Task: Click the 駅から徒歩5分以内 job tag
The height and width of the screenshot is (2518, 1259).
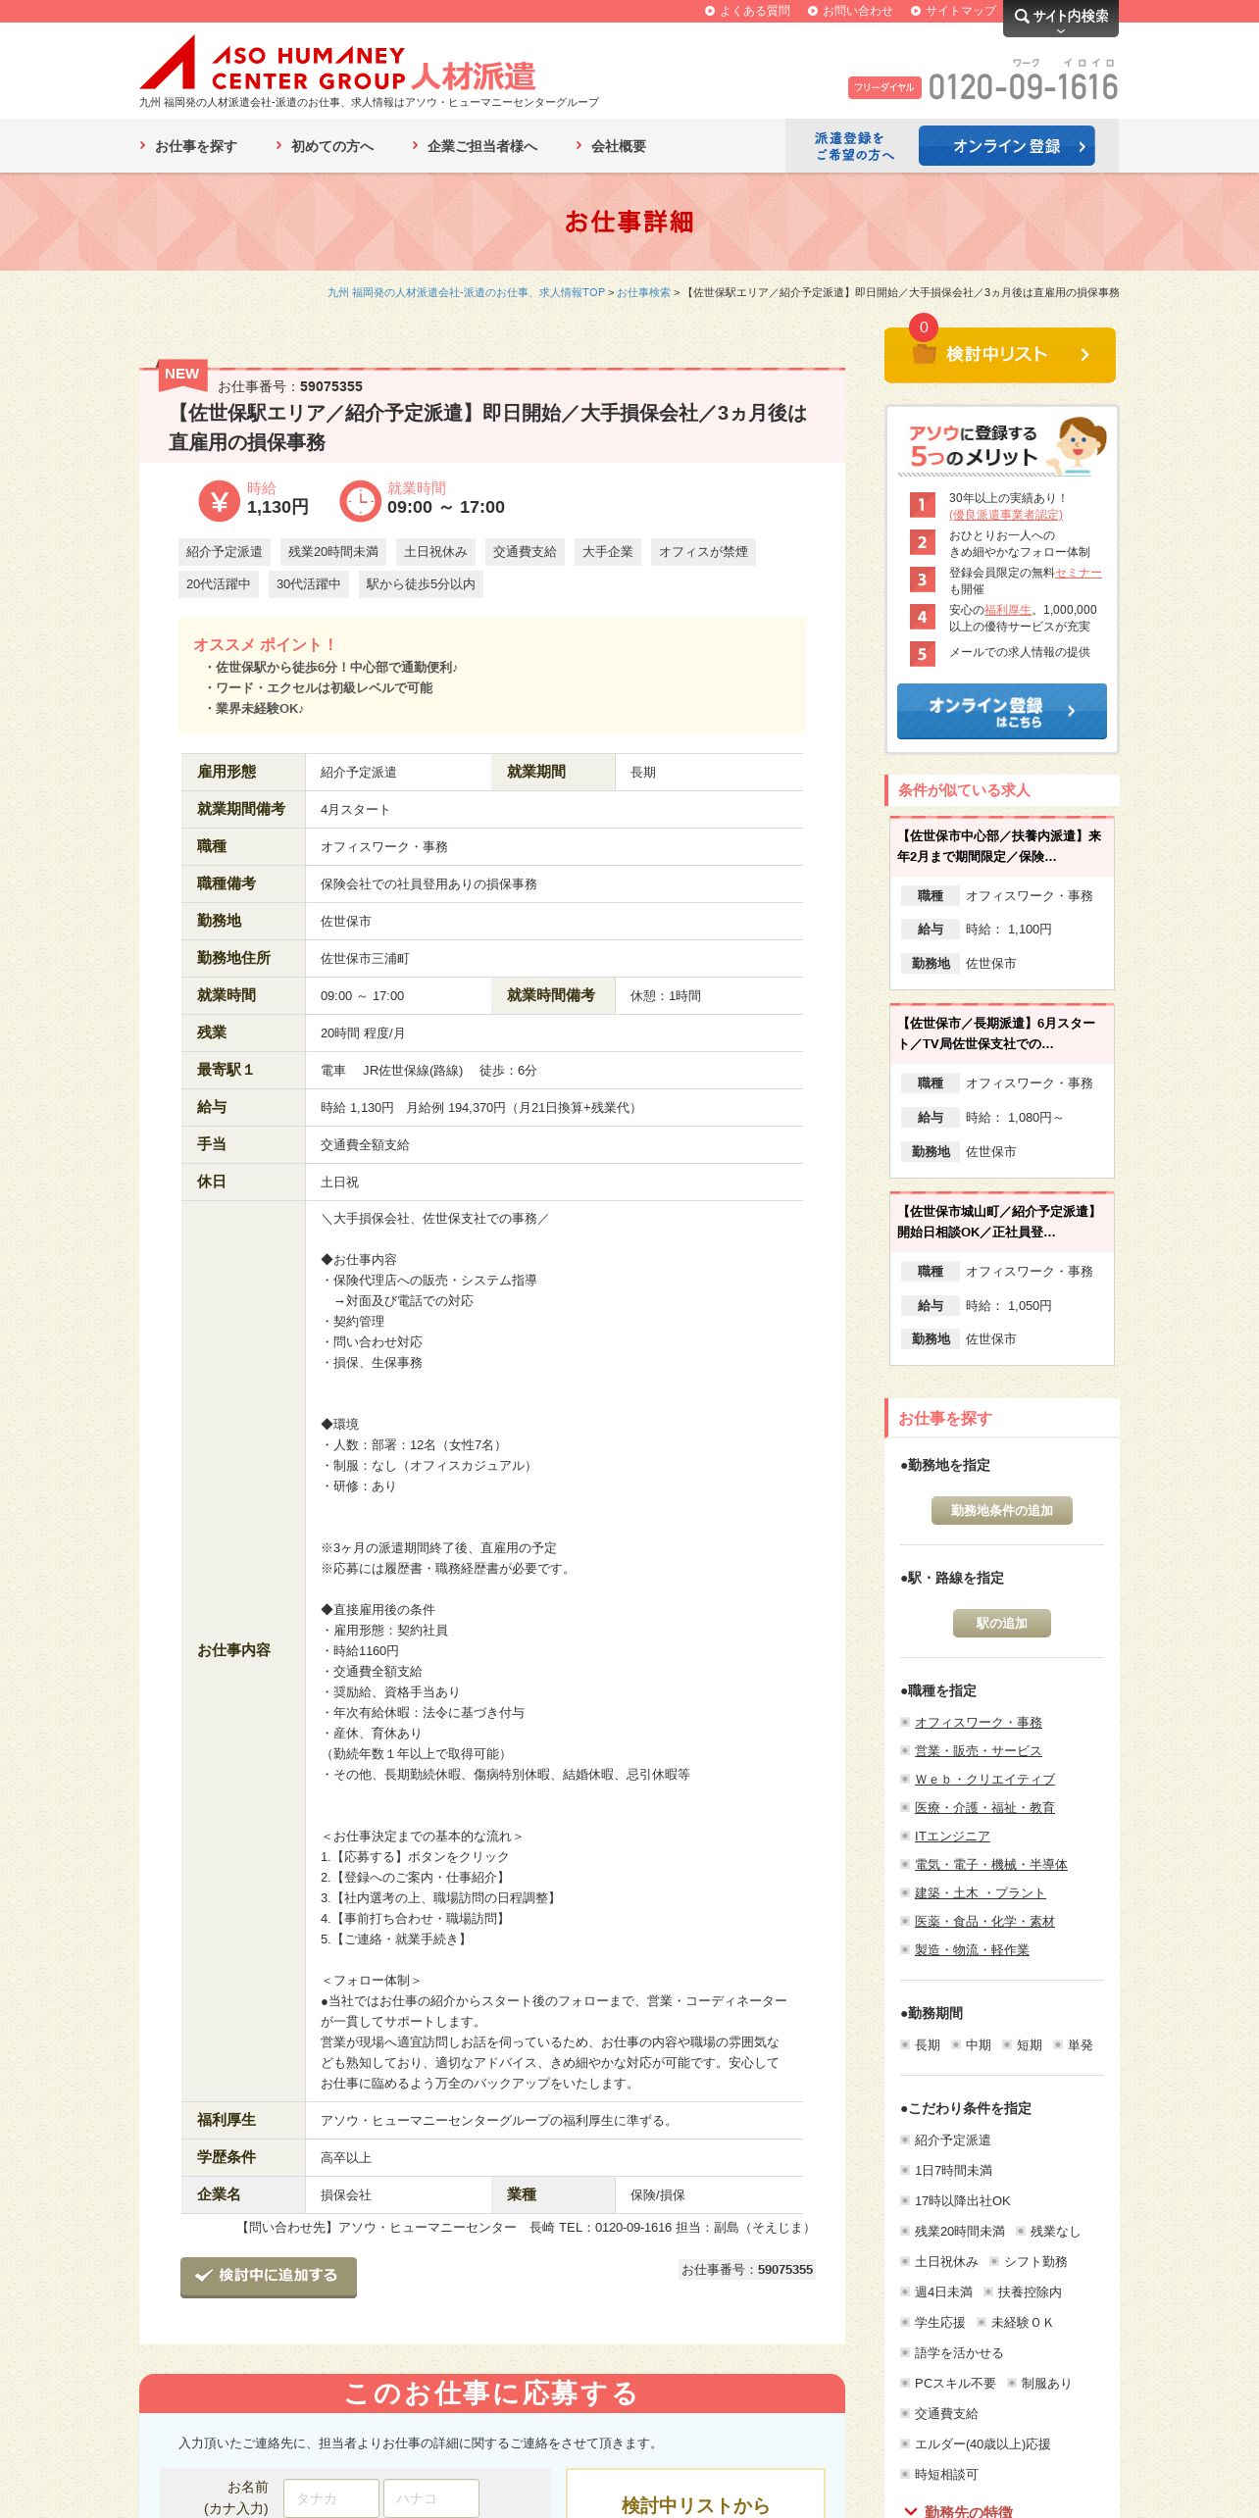Action: pos(421,584)
